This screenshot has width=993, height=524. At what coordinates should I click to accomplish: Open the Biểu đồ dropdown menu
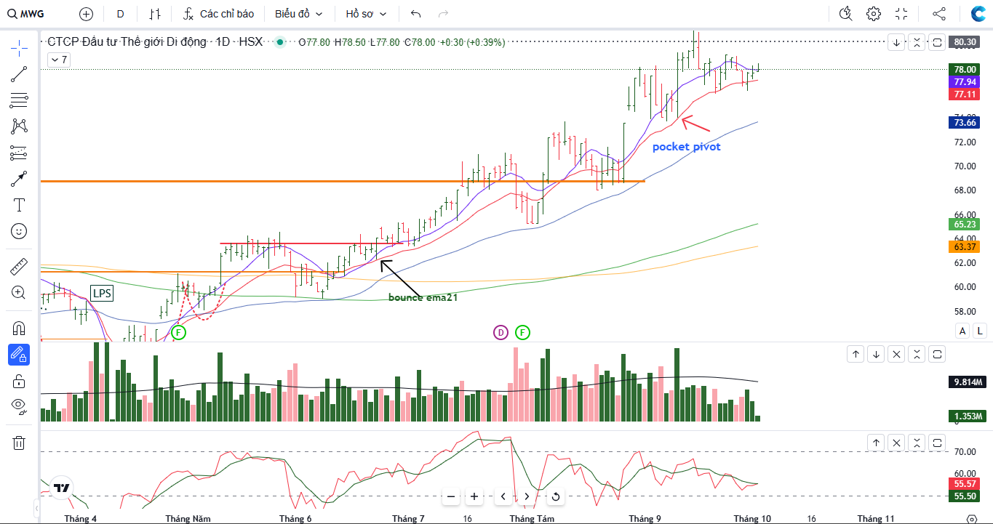tap(298, 14)
